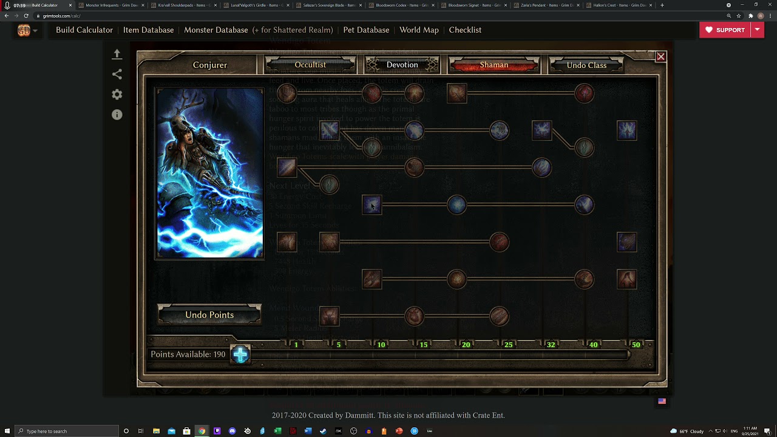The image size is (777, 437).
Task: Open the weather widget in taskbar
Action: pyautogui.click(x=687, y=431)
